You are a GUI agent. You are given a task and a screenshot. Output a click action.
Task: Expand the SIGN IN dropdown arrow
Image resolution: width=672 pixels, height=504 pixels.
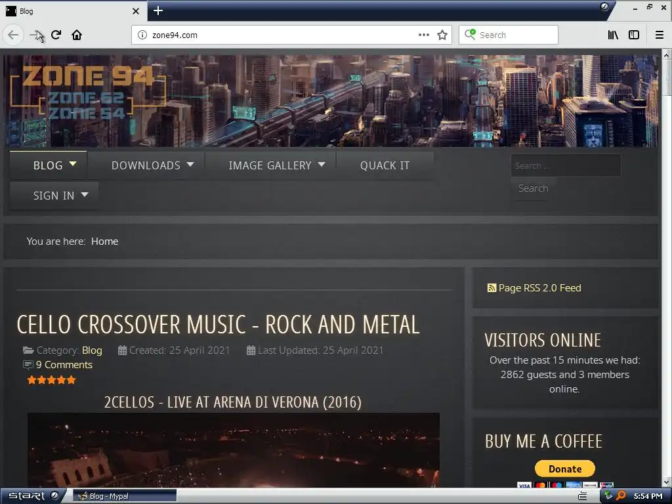[85, 195]
